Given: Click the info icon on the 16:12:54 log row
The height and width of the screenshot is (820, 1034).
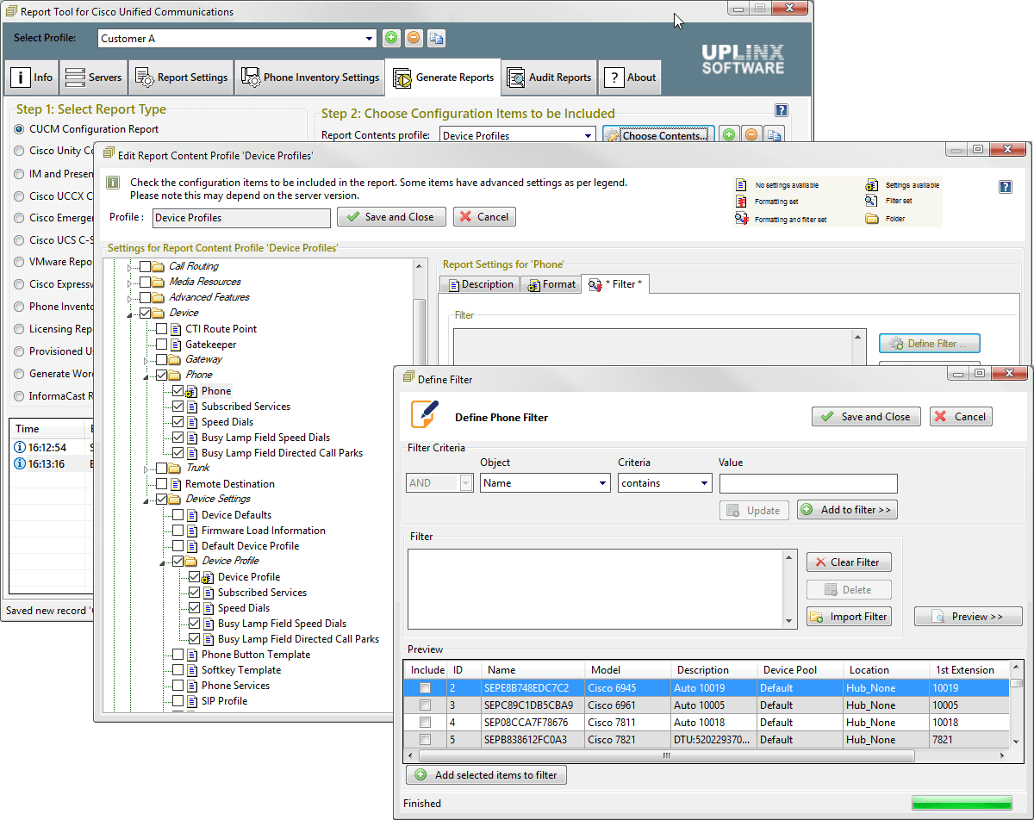Looking at the screenshot, I should tap(20, 448).
